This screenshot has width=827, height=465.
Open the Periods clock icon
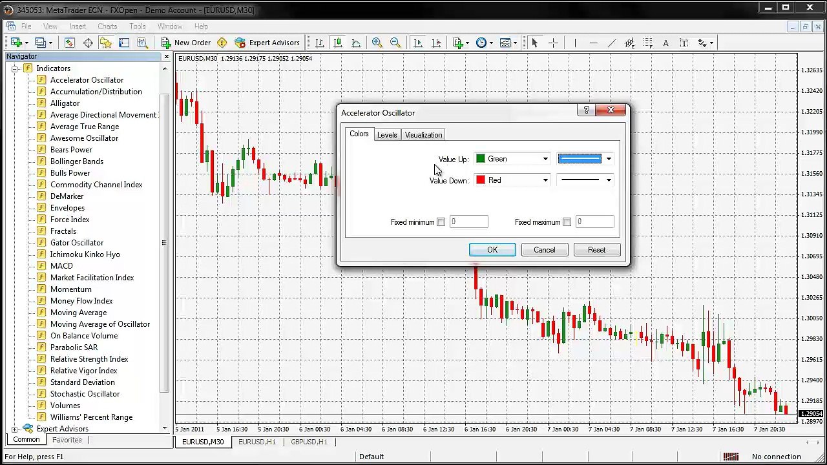pyautogui.click(x=484, y=43)
